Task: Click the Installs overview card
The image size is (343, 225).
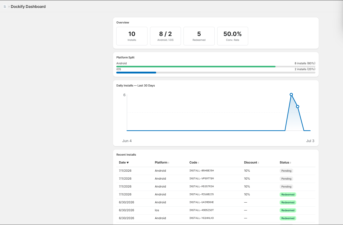Action: (x=132, y=36)
